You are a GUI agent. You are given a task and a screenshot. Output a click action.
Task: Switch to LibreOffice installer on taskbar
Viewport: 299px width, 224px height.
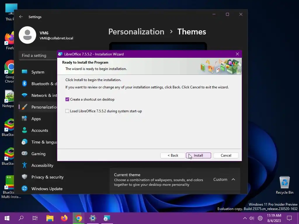point(107,218)
